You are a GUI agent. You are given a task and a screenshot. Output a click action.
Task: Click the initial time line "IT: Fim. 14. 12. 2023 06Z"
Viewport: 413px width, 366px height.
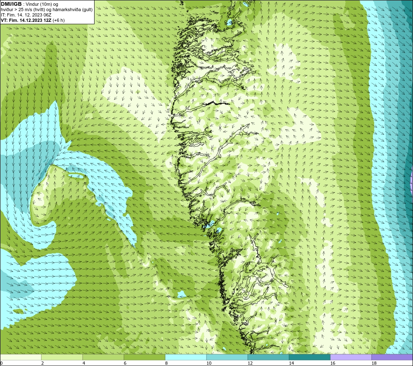point(26,15)
